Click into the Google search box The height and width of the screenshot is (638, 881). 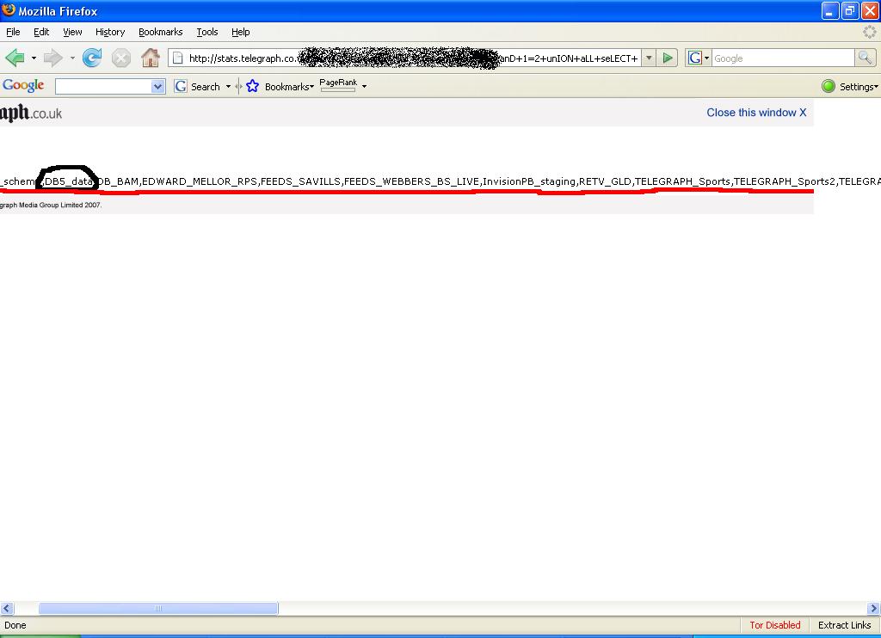(x=783, y=58)
